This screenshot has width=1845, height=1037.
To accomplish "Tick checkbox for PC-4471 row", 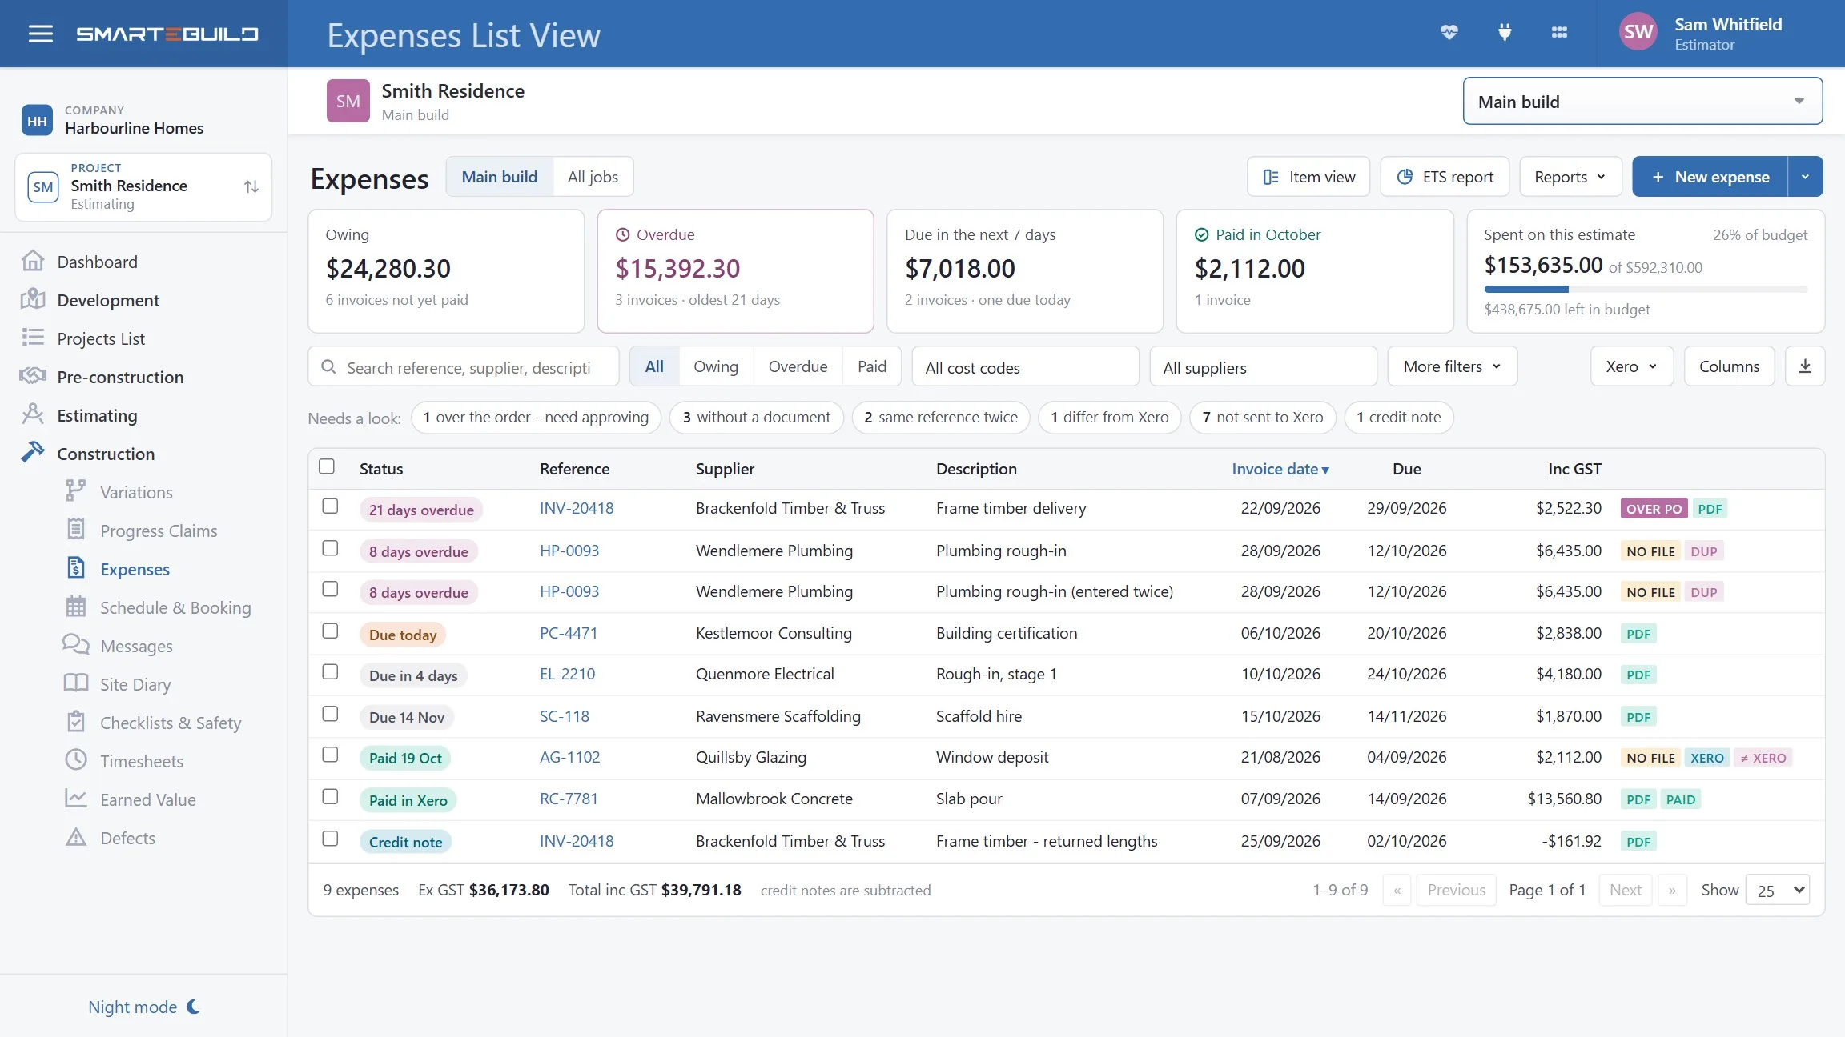I will (x=330, y=631).
